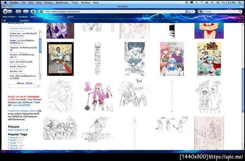Open the Firefox application menu
This screenshot has height=161, width=245.
point(14,3)
